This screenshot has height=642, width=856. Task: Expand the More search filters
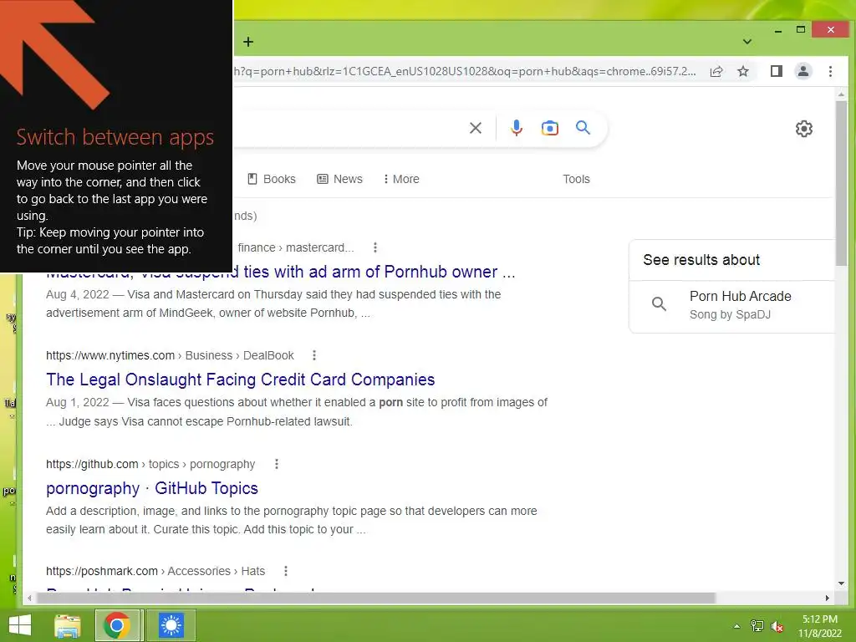click(x=401, y=179)
